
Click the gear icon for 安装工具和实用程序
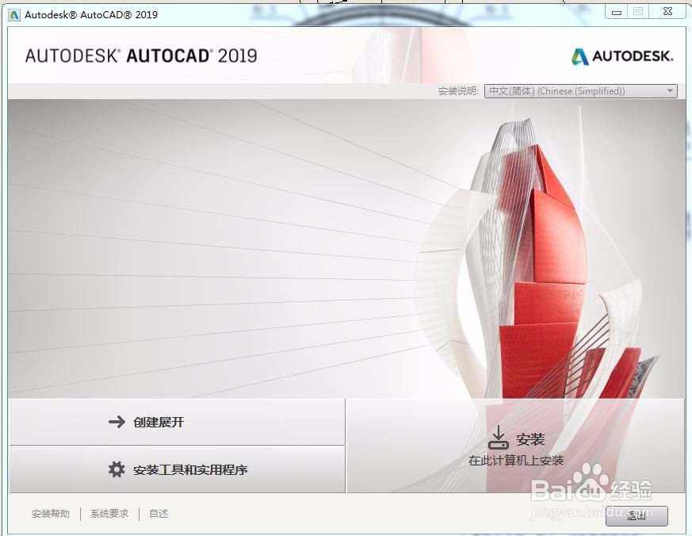coord(117,469)
